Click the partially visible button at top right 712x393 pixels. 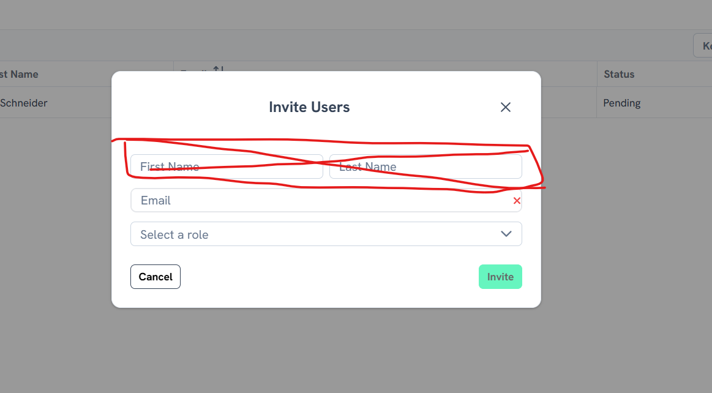(703, 46)
